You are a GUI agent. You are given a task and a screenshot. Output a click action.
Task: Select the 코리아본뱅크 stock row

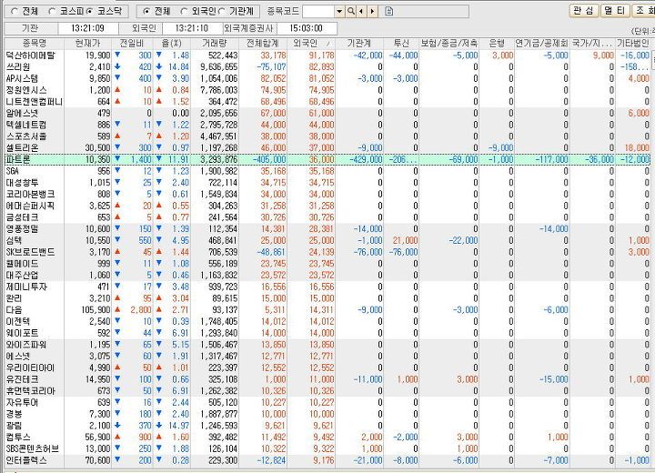[327, 195]
